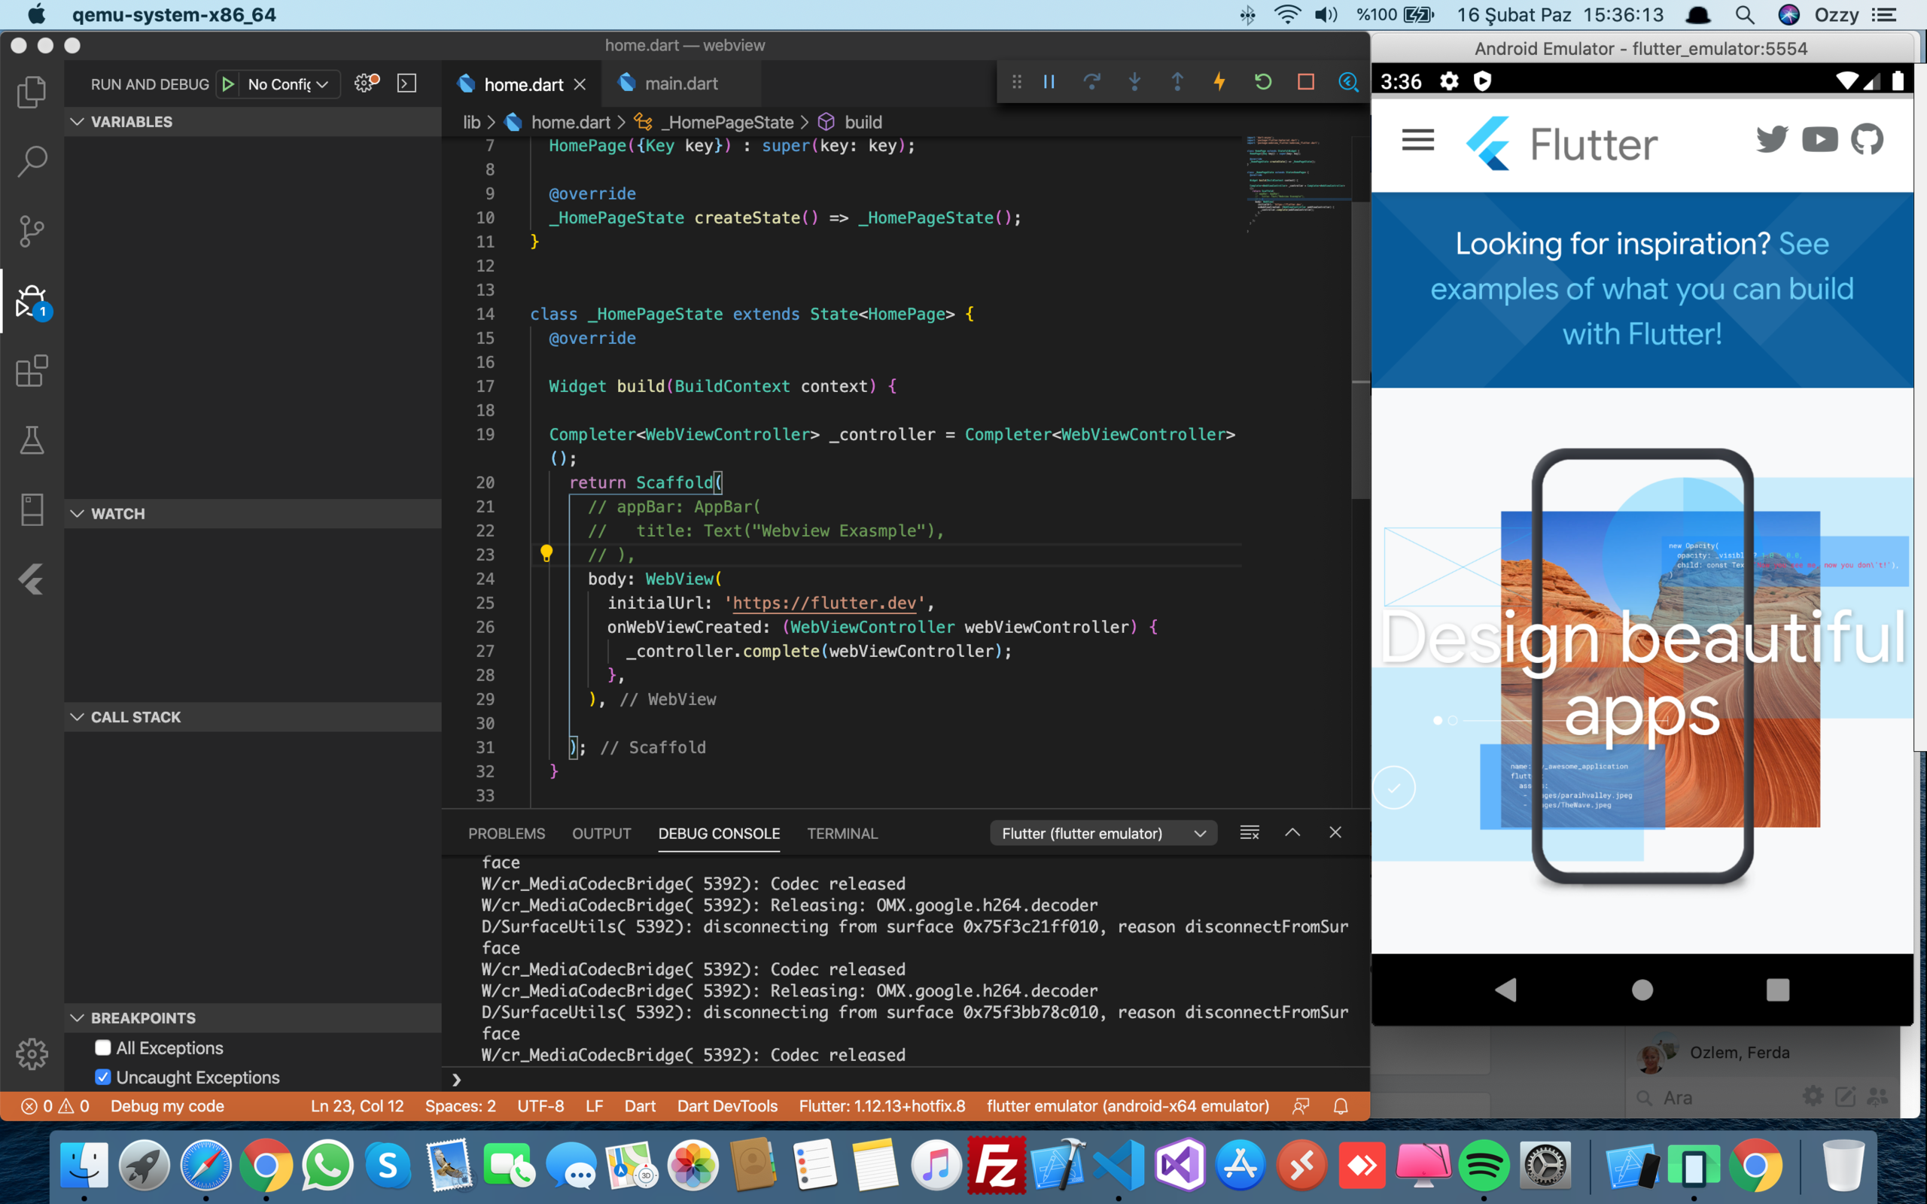Open FileZilla from the Dock

pos(996,1166)
